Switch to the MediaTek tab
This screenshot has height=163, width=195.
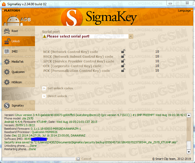[18, 62]
